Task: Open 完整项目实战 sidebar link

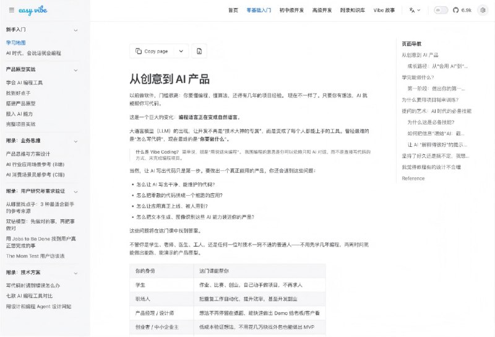Action: 21,124
